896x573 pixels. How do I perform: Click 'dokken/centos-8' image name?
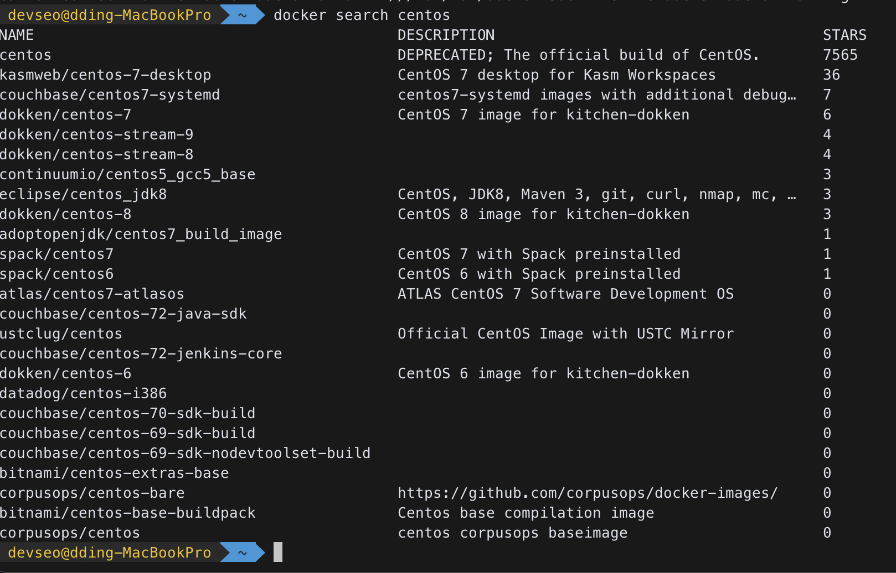tap(65, 215)
